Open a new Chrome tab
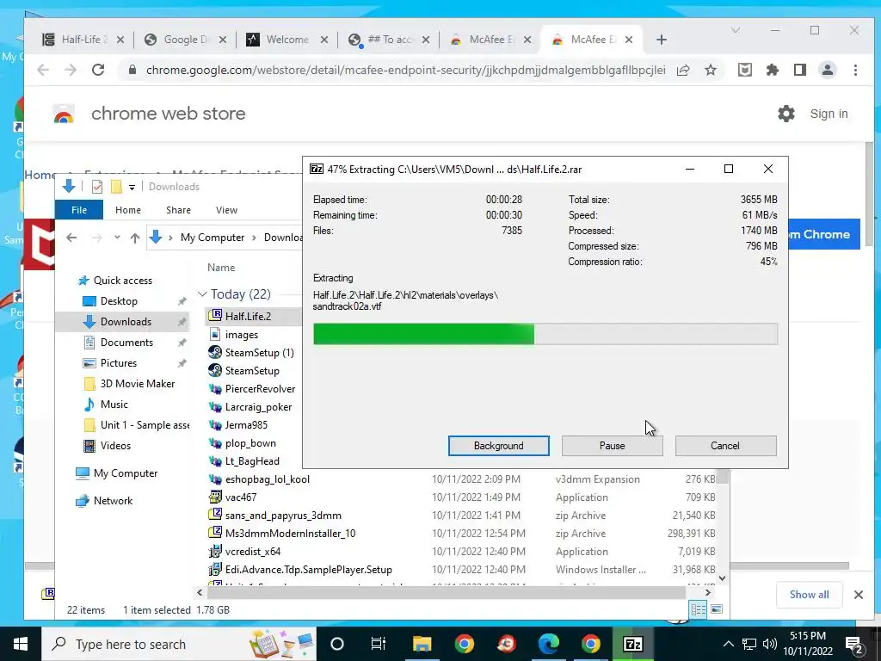Image resolution: width=881 pixels, height=661 pixels. click(662, 40)
